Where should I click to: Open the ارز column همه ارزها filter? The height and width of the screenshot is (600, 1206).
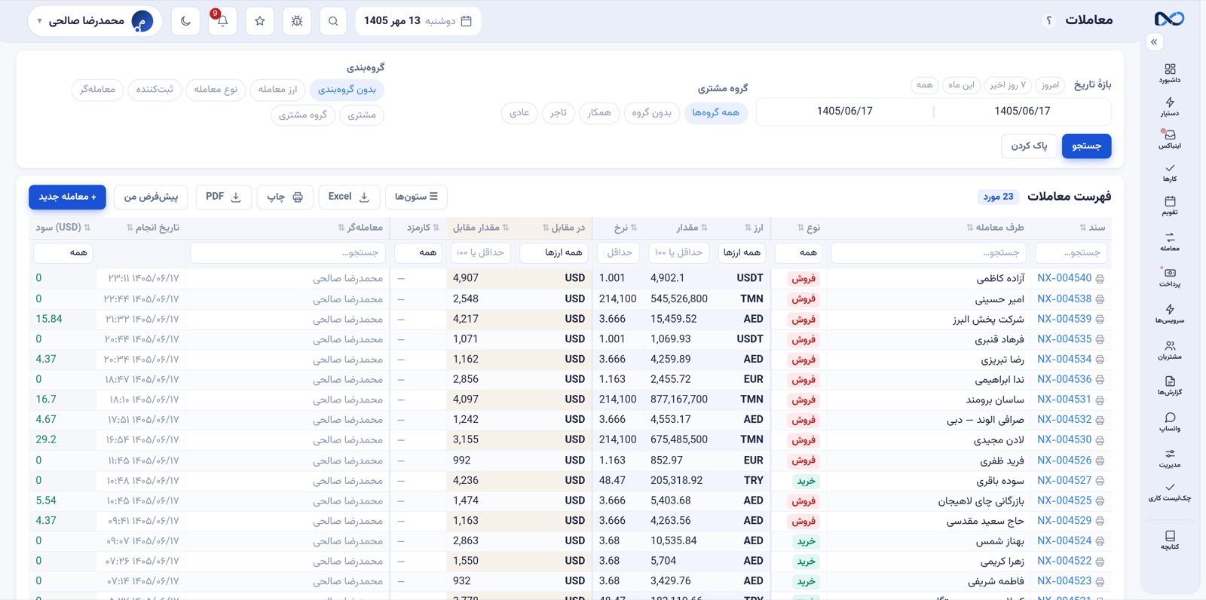[742, 253]
